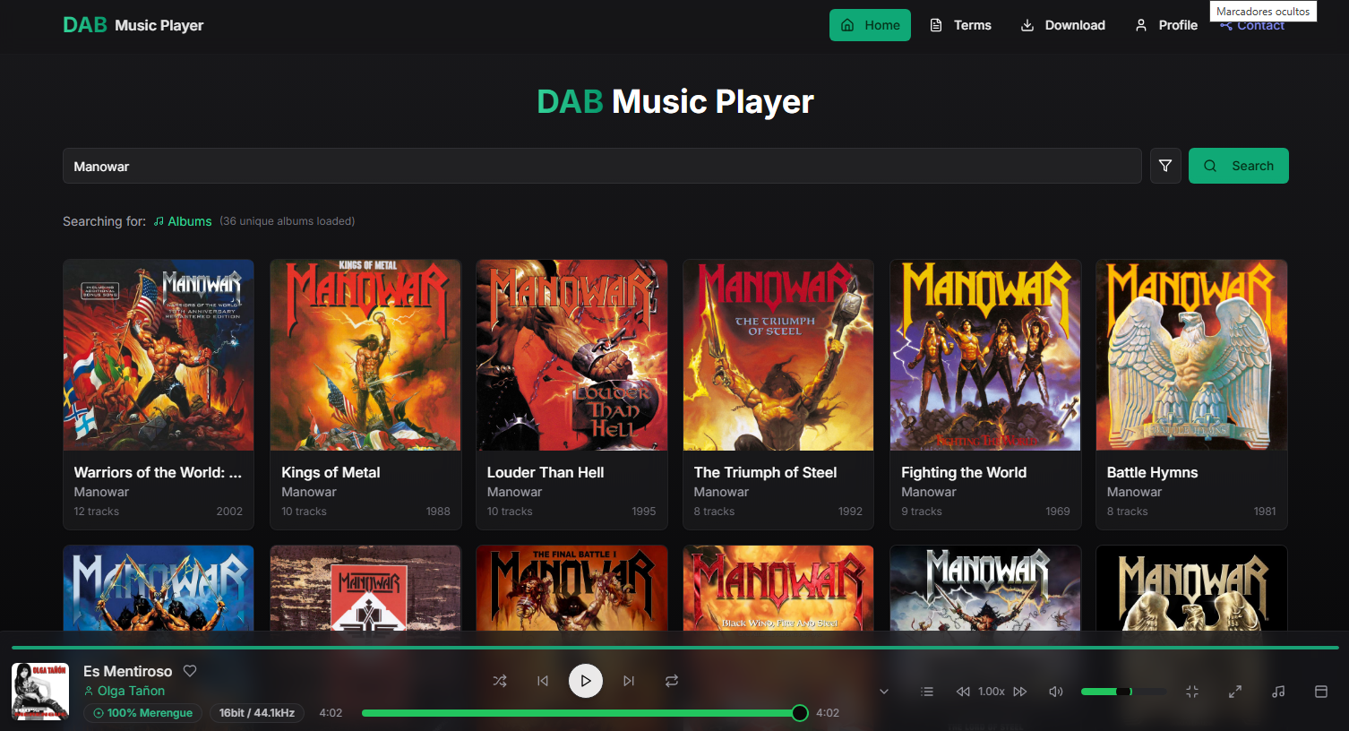This screenshot has height=731, width=1349.
Task: Click the 16bit / 44.1kHz quality badge
Action: tap(257, 713)
